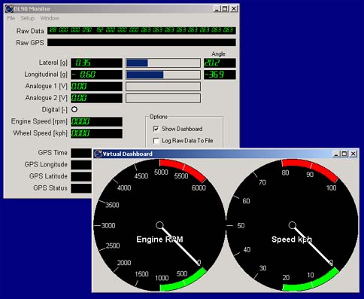Image resolution: width=364 pixels, height=299 pixels.
Task: Click the Longitudinal [g] progress bar
Action: coord(163,75)
